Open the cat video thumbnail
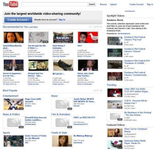Viewport: 155px width, 150px height. 63,65
